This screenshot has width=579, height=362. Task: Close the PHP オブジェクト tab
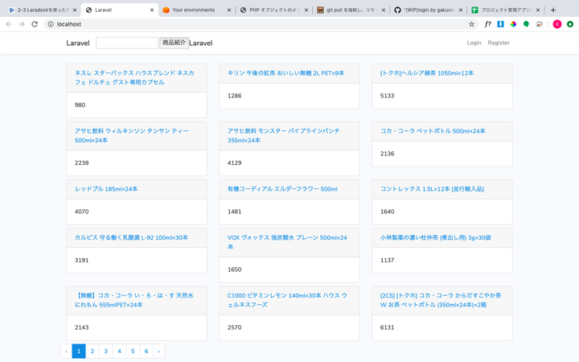pos(306,10)
